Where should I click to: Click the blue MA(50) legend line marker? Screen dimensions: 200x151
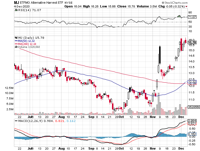click(x=16, y=41)
